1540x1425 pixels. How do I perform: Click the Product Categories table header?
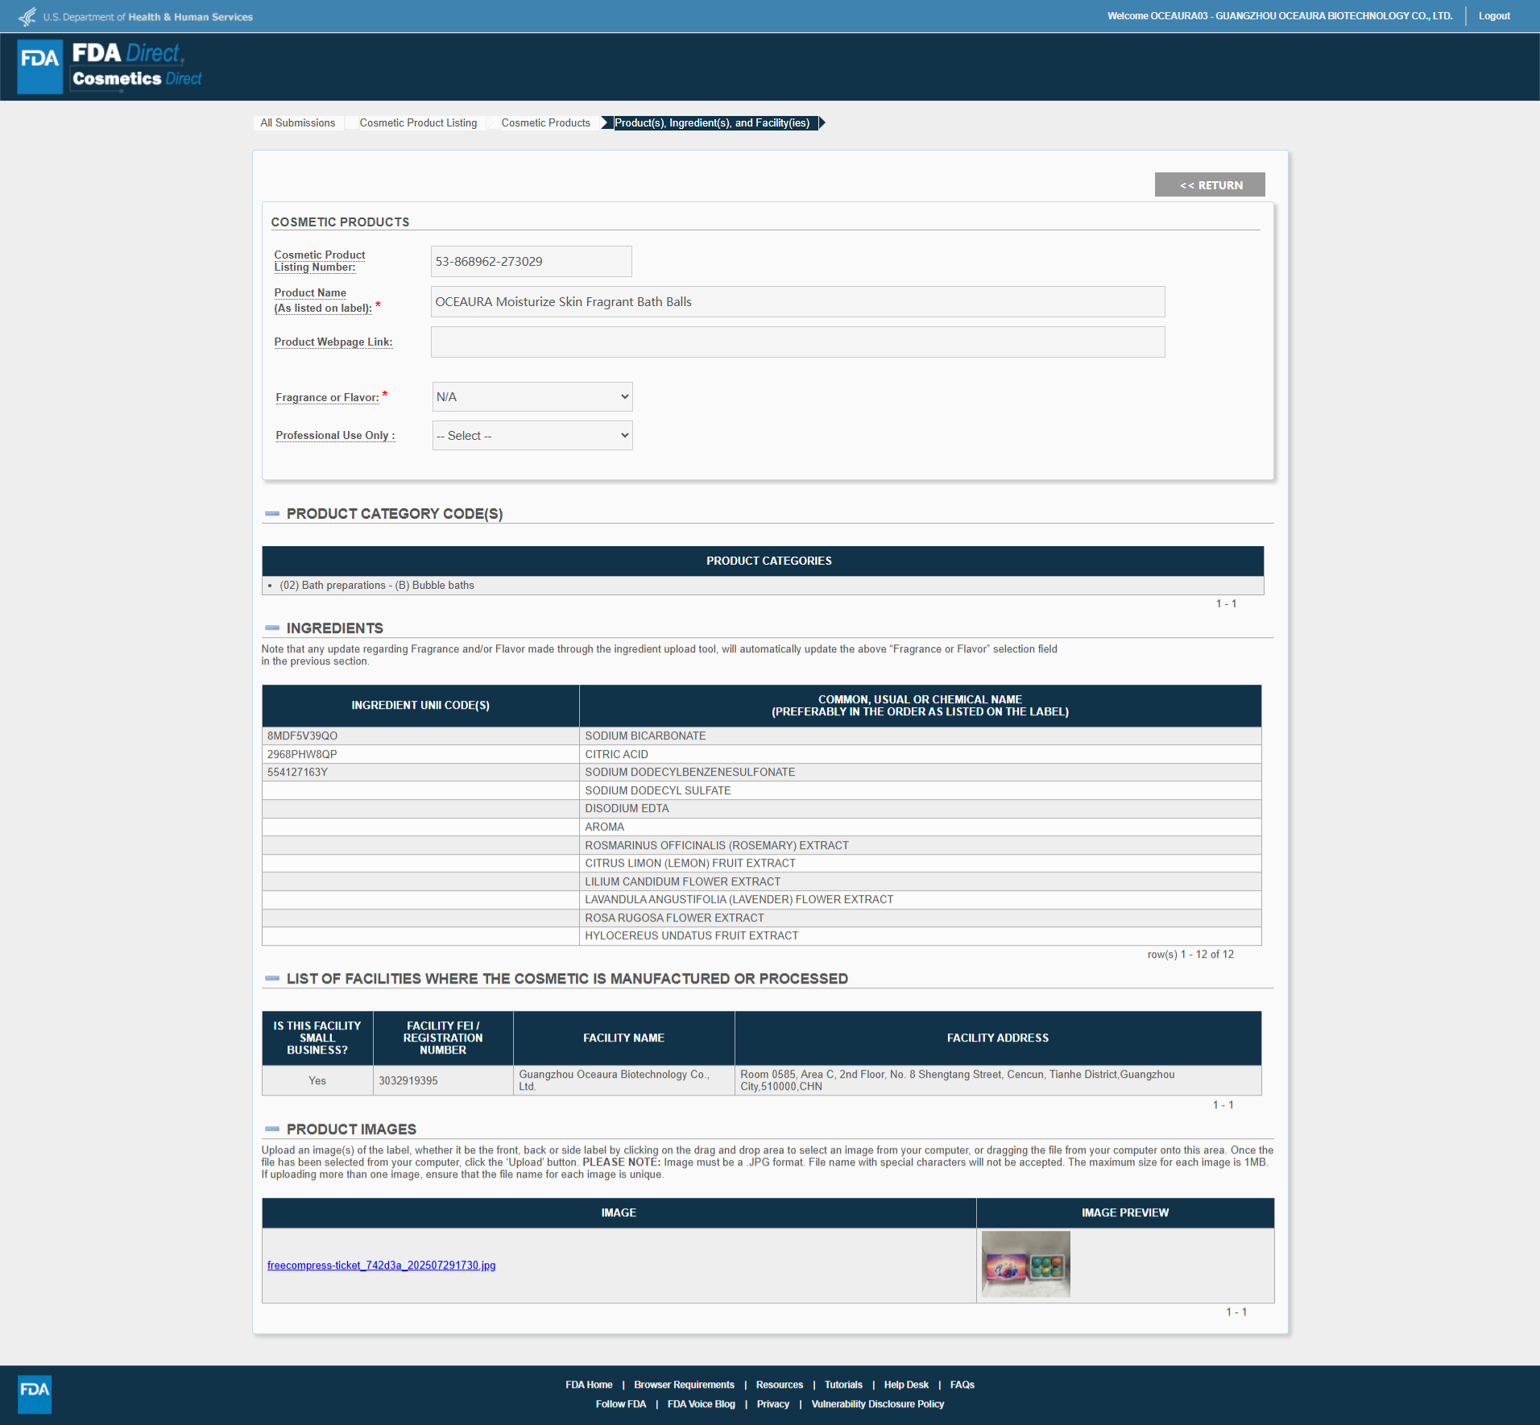(x=763, y=561)
